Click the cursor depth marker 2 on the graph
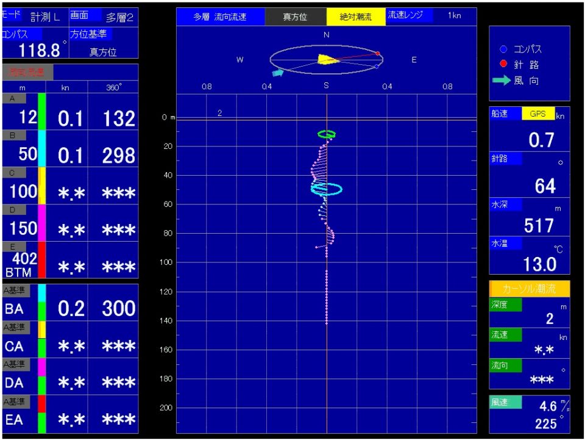Viewport: 585px width, 440px height. 220,113
